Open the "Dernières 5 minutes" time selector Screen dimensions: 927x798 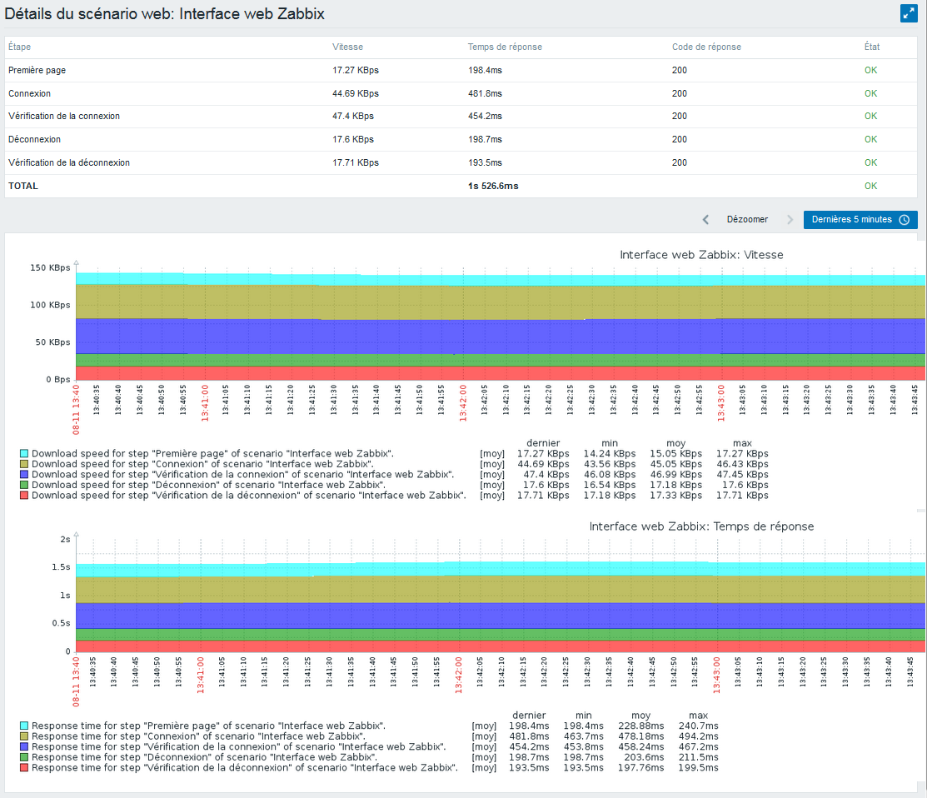click(860, 219)
